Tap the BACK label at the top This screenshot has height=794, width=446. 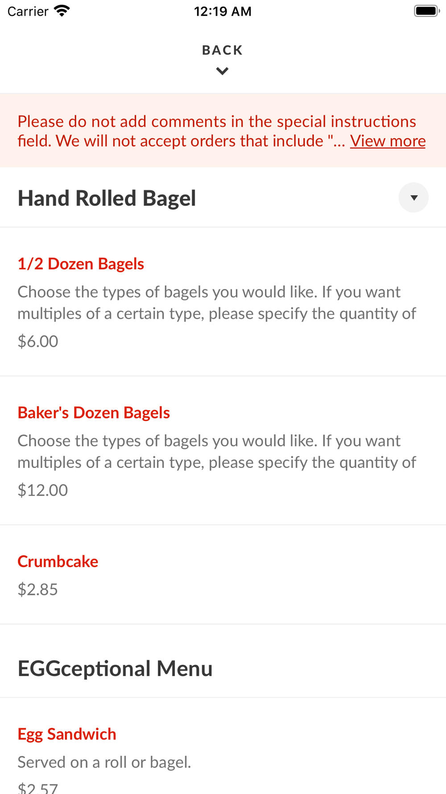pyautogui.click(x=222, y=50)
